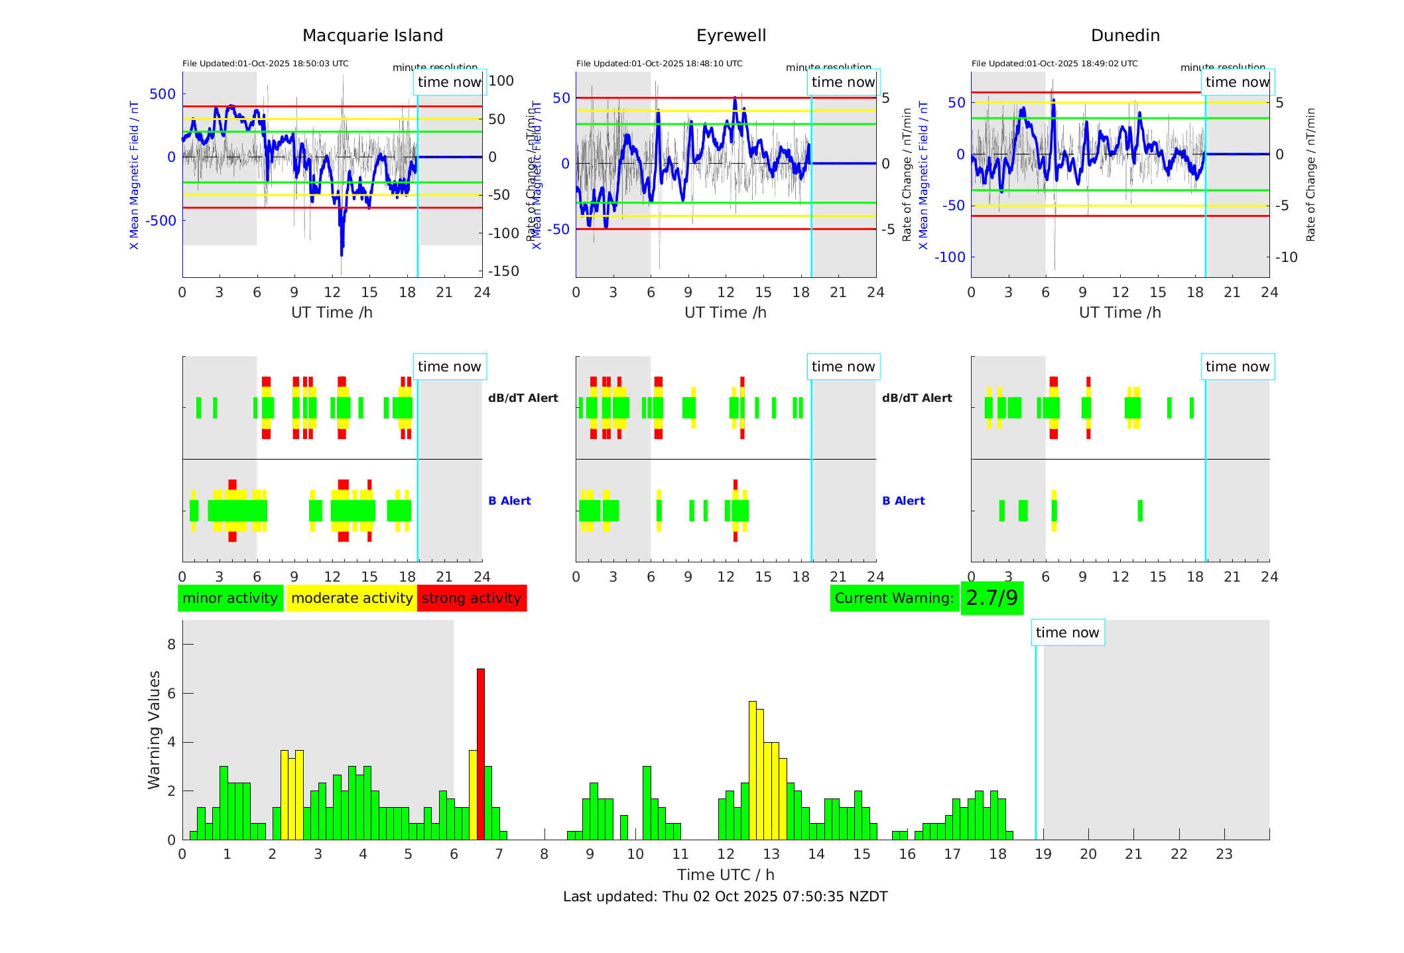Image resolution: width=1404 pixels, height=953 pixels.
Task: Click the yellow moderate activity legend box
Action: [351, 598]
